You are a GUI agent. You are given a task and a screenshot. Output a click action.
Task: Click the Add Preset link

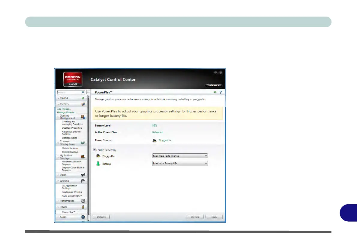pos(64,109)
